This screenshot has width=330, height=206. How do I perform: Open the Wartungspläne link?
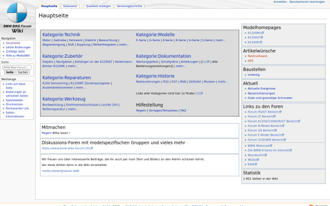click(x=147, y=62)
